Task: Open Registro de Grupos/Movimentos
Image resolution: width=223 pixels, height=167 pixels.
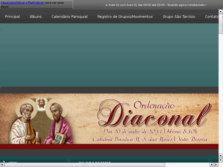Action: (x=125, y=17)
